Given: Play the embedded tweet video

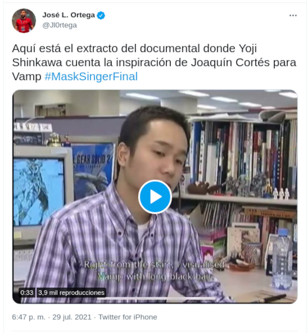Looking at the screenshot, I should [x=155, y=196].
